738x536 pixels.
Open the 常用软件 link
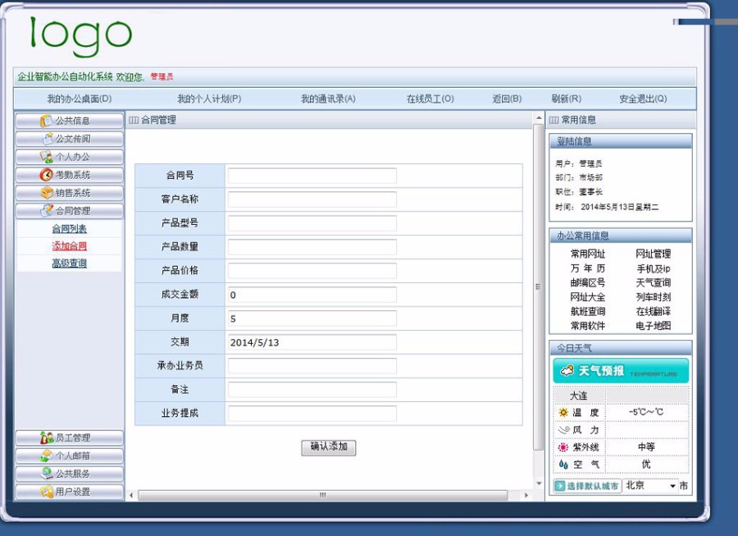(588, 326)
